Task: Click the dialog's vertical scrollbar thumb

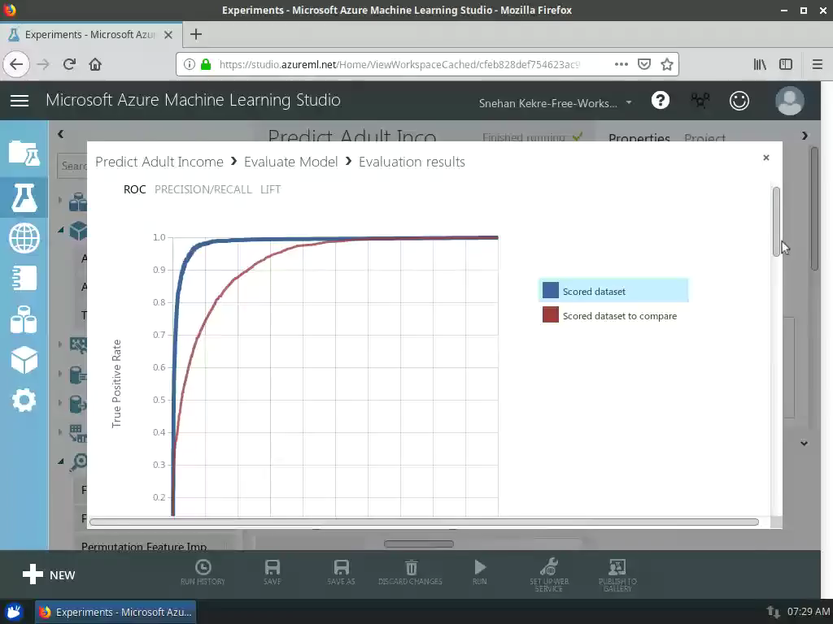Action: point(776,221)
